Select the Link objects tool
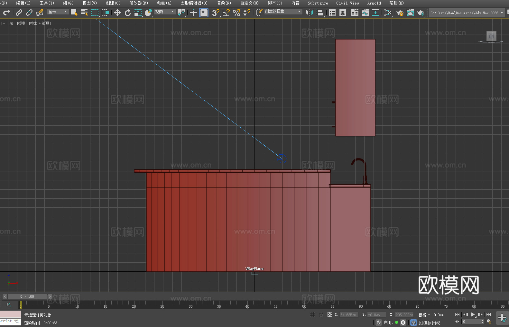 coord(19,13)
